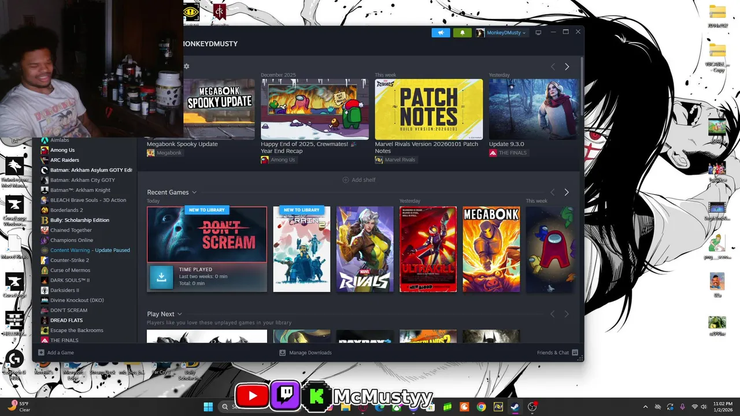
Task: Click the Xbox app taskbar icon
Action: coord(397,407)
